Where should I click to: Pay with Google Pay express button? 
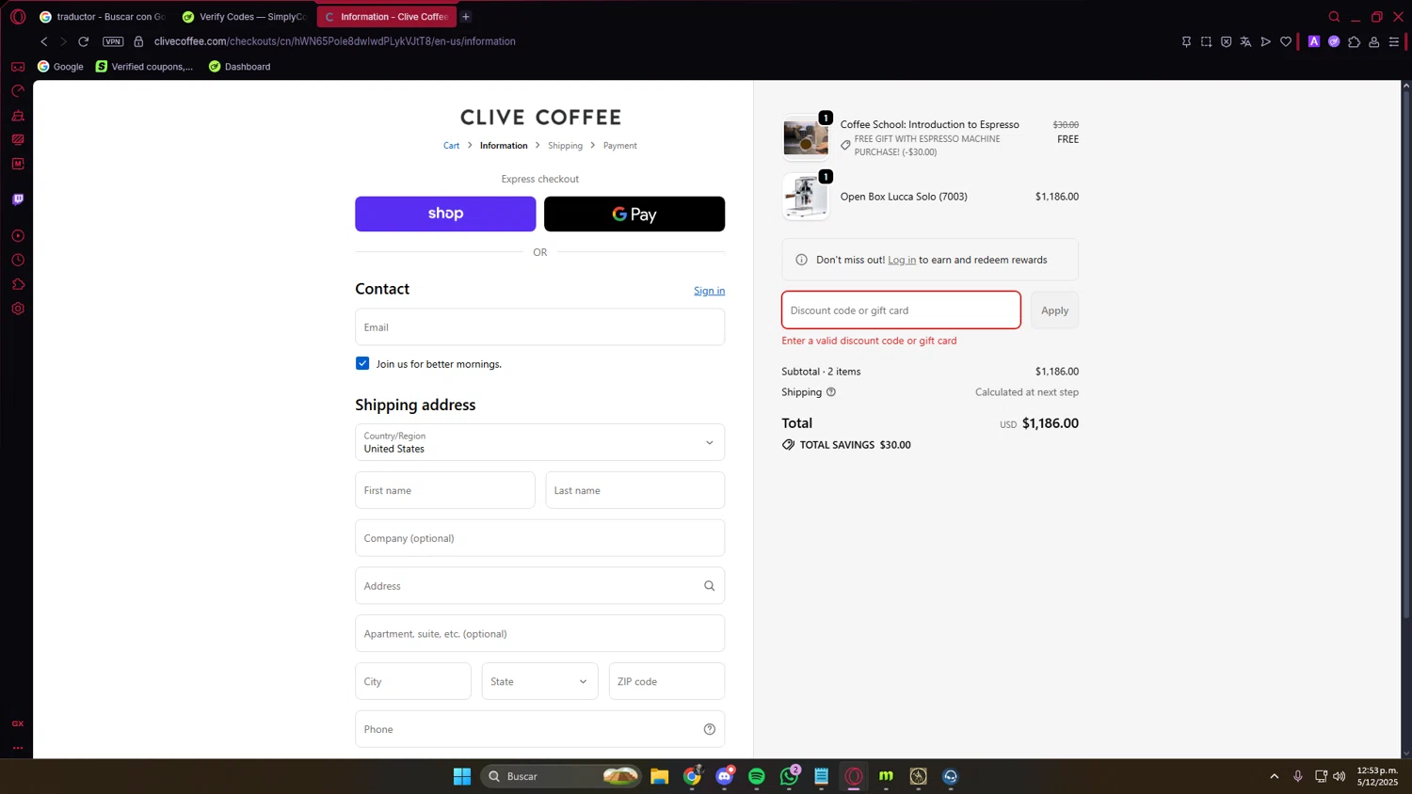(634, 214)
